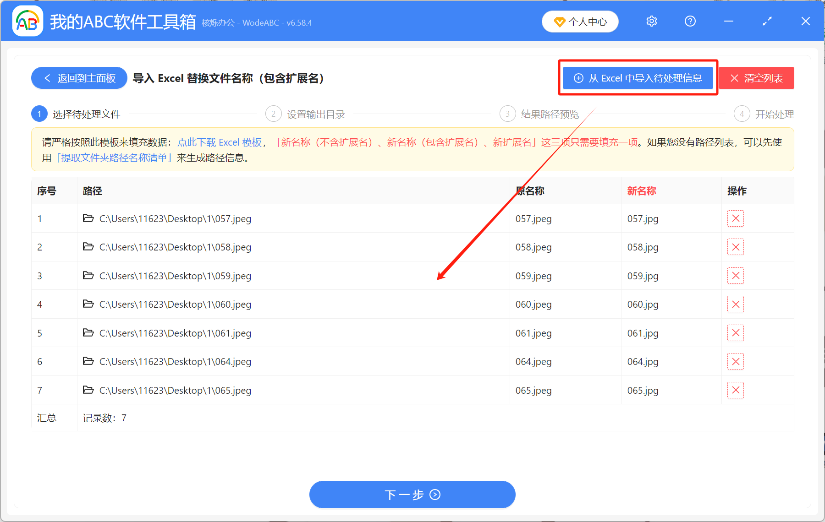Delete 065.jpeg row via red X icon
The image size is (825, 522).
pos(736,390)
